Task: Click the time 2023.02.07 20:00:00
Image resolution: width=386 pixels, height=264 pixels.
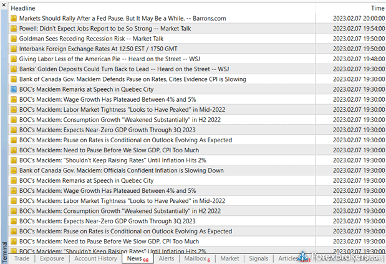Action: (x=359, y=18)
